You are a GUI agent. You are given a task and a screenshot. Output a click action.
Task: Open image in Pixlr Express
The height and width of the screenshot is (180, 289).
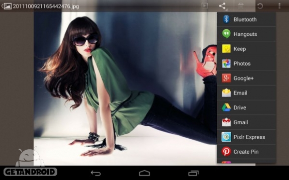(x=246, y=137)
